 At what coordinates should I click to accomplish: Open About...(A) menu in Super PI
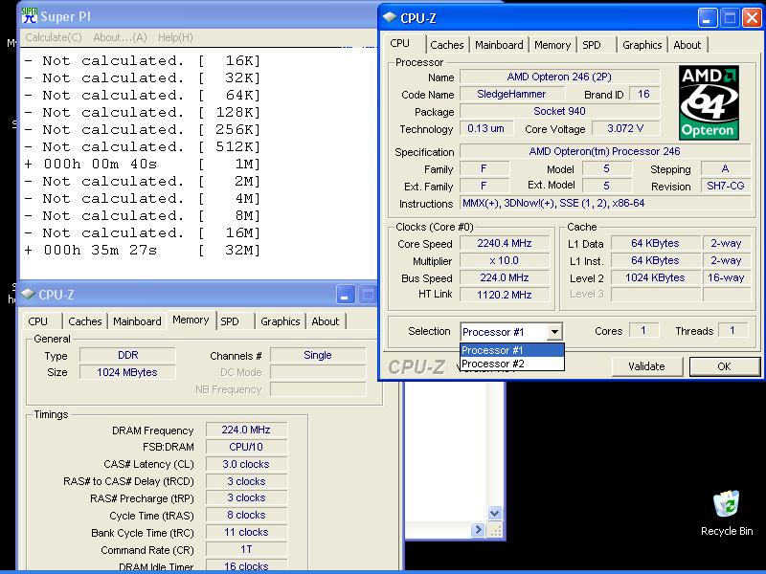coord(120,37)
